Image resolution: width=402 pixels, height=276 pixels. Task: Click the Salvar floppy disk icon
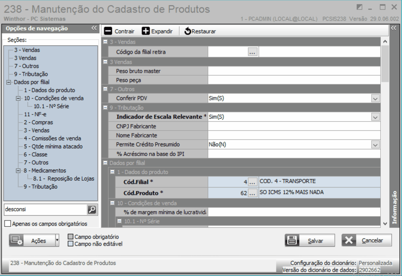coord(292,240)
